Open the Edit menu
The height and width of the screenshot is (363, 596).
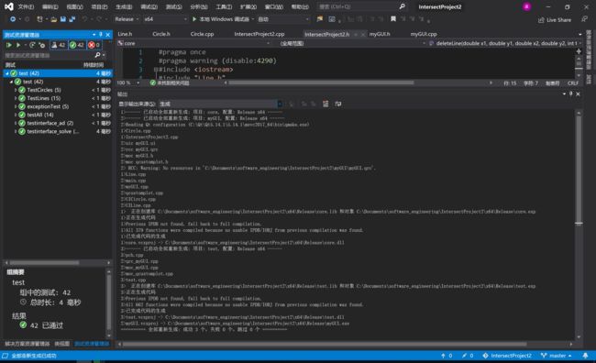coord(50,6)
